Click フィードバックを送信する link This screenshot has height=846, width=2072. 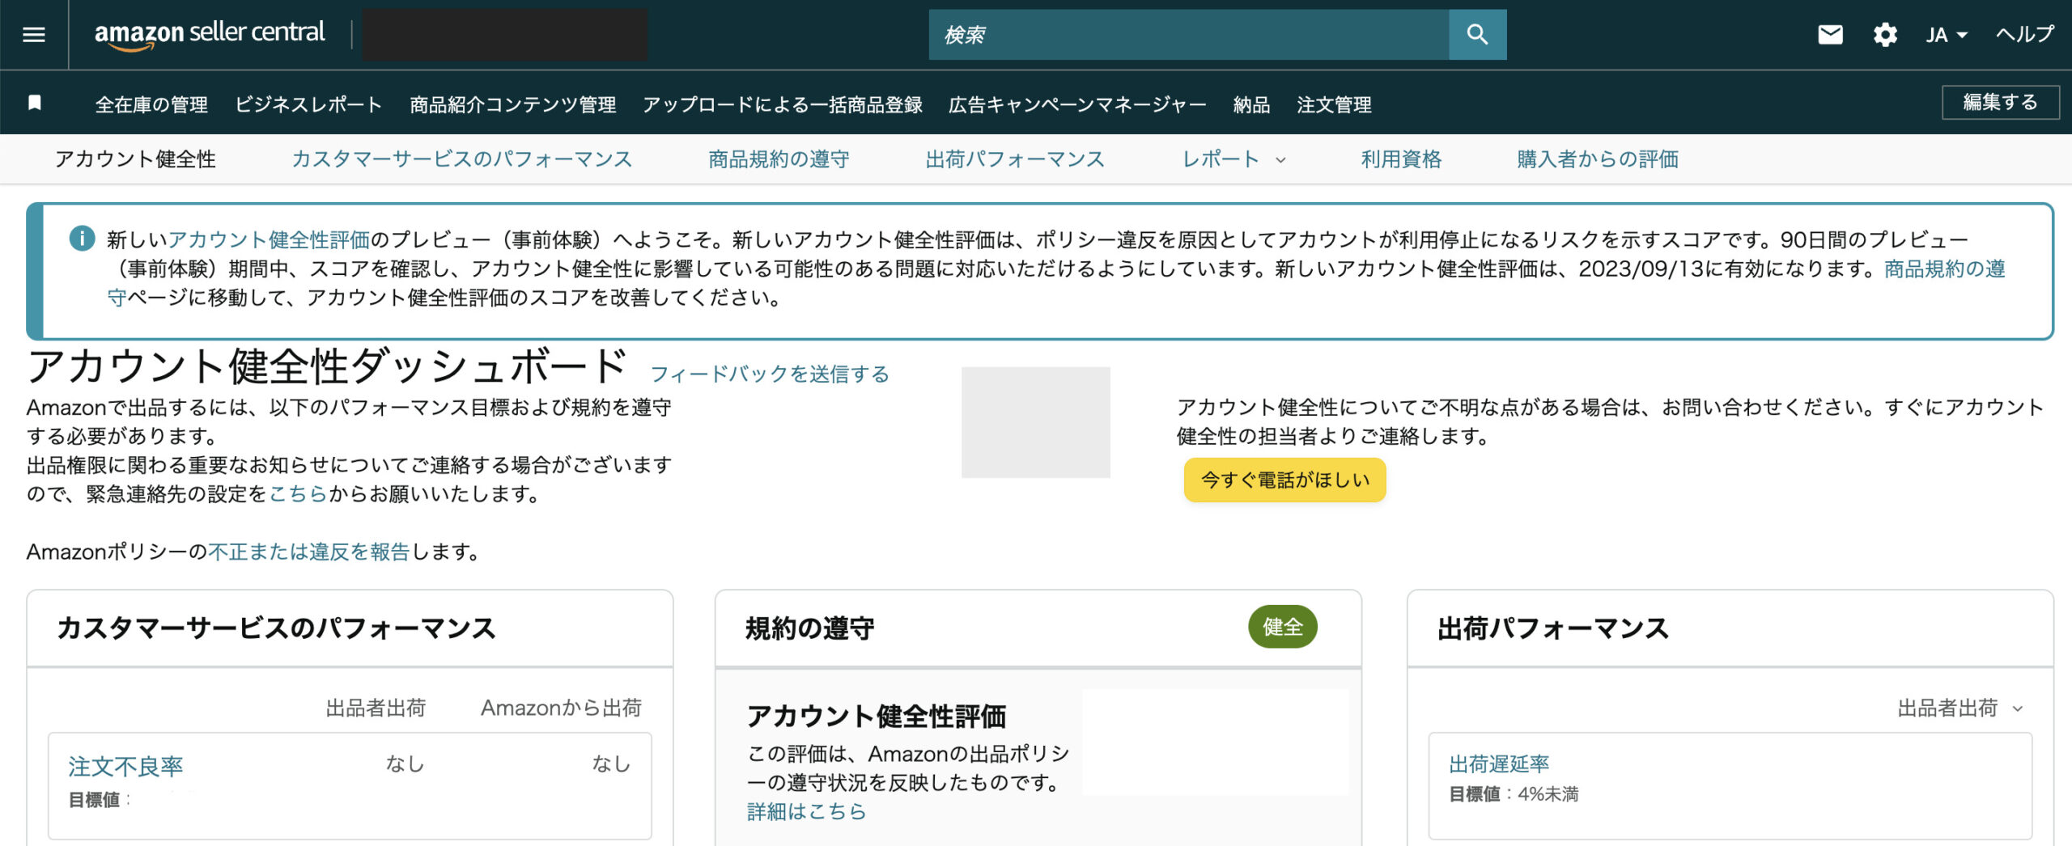770,374
